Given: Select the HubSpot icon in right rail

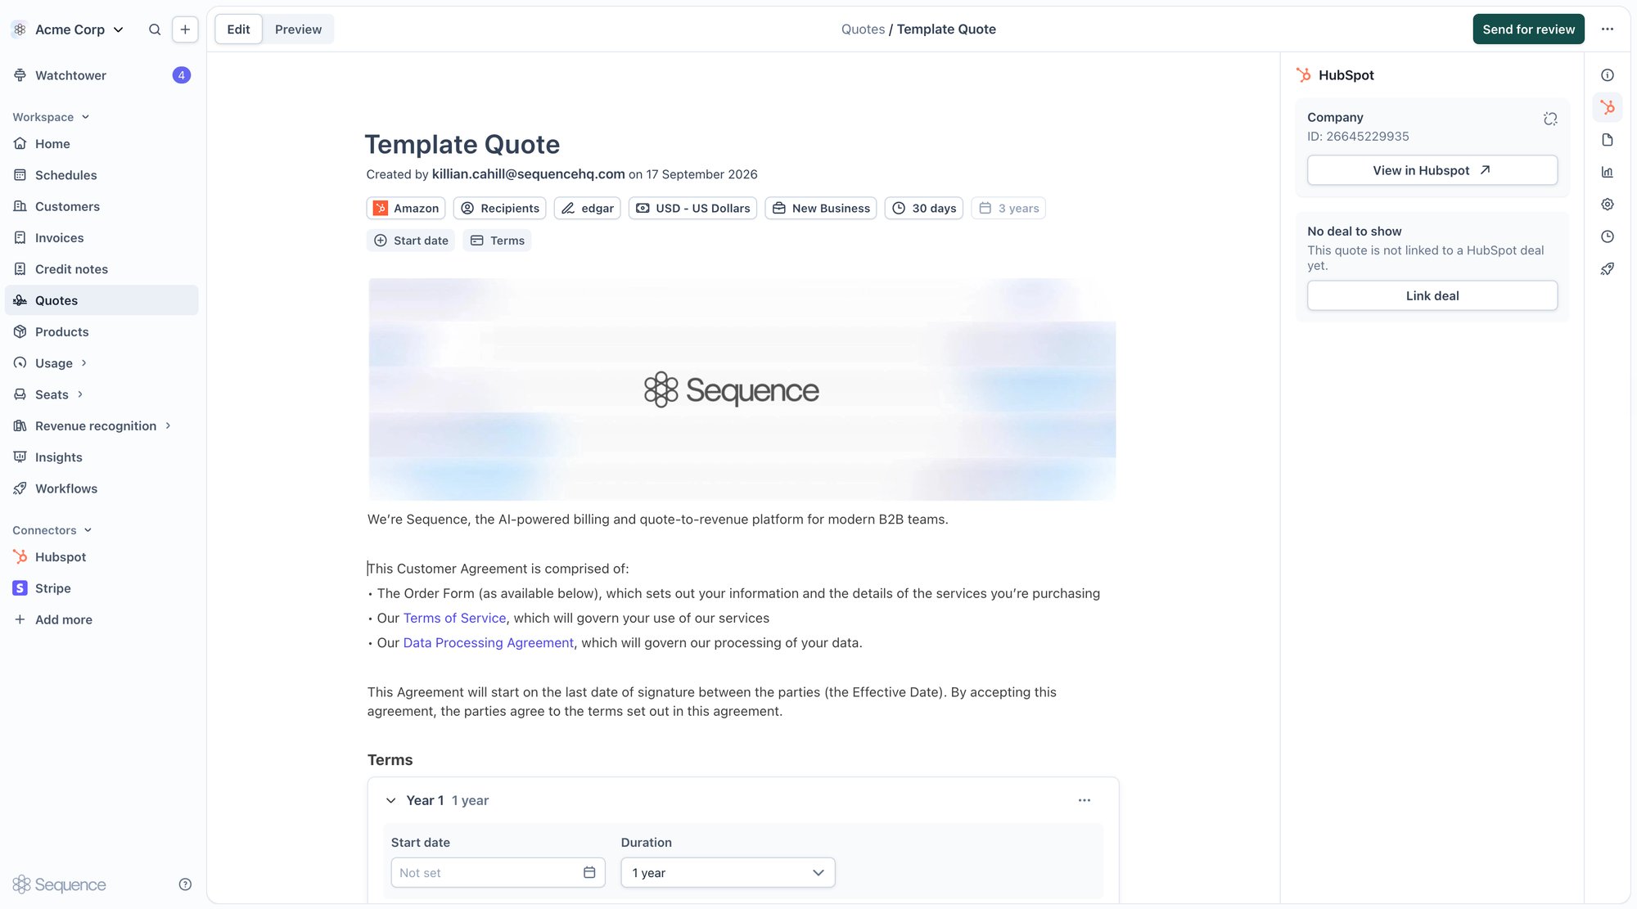Looking at the screenshot, I should click(x=1608, y=107).
